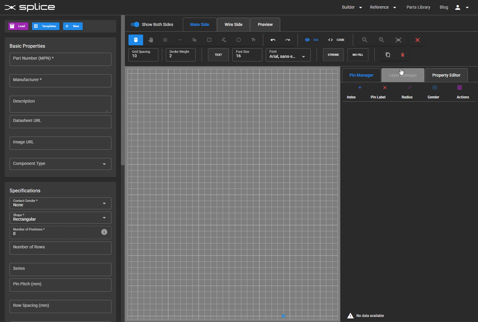Click the zoom-to-fit icon
The height and width of the screenshot is (322, 478).
398,40
